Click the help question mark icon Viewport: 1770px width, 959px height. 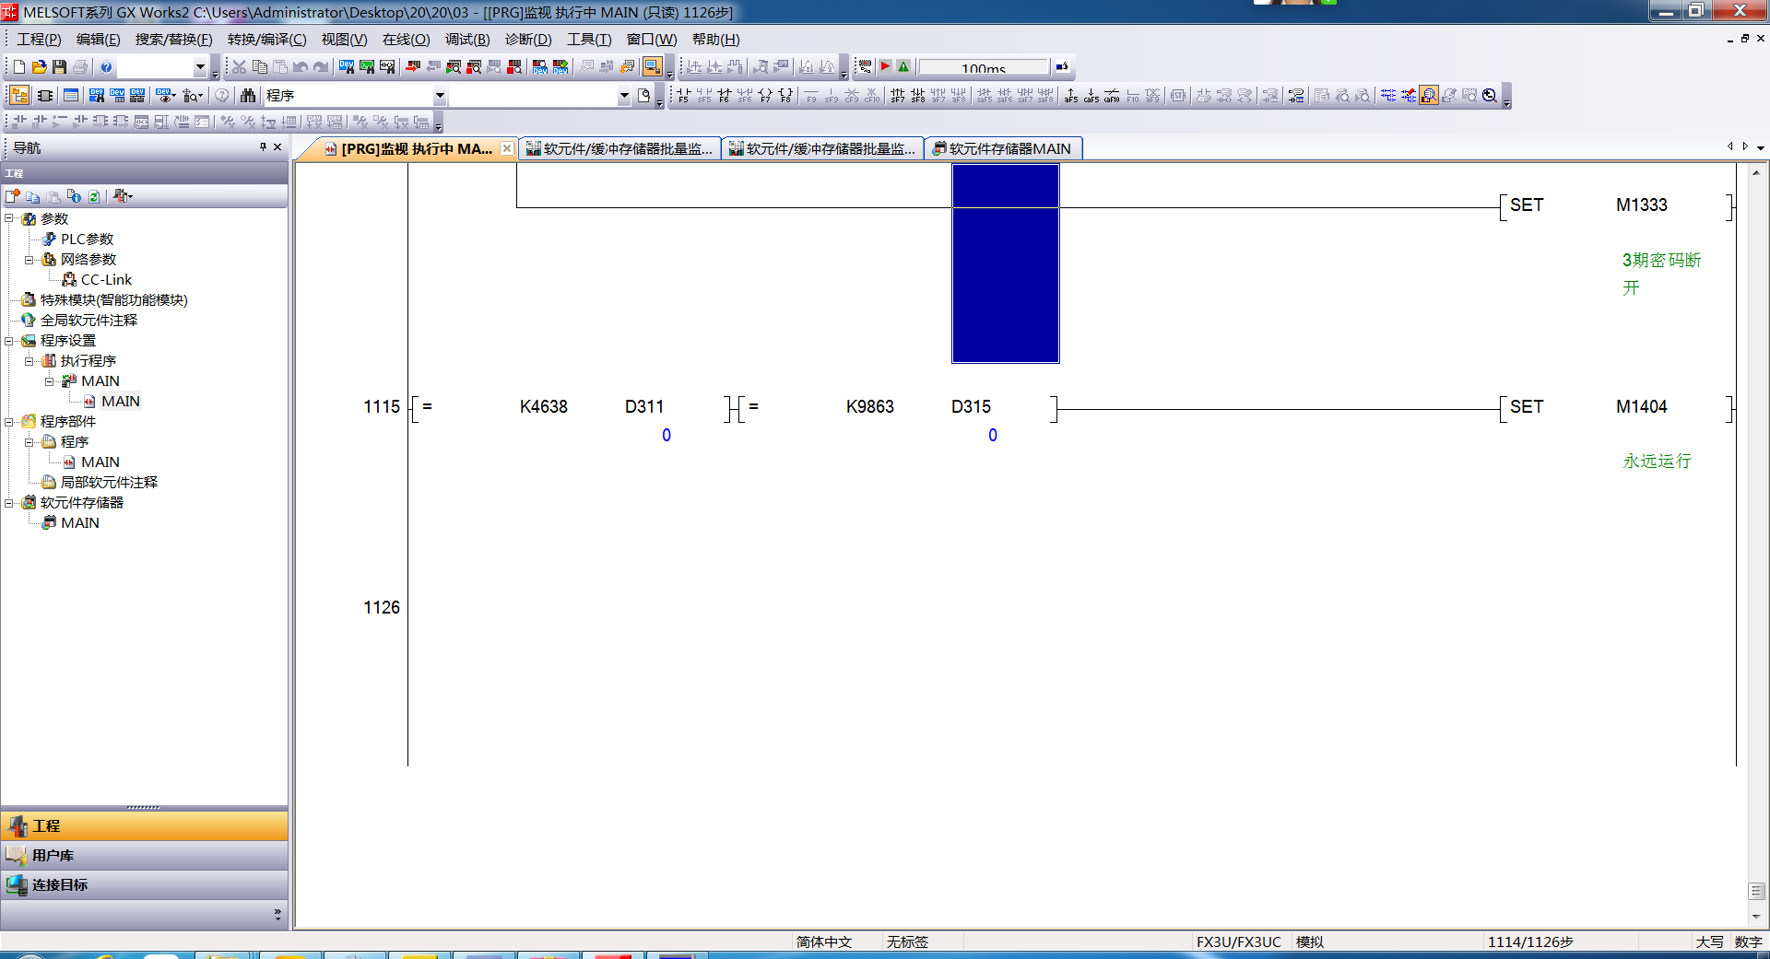tap(106, 67)
